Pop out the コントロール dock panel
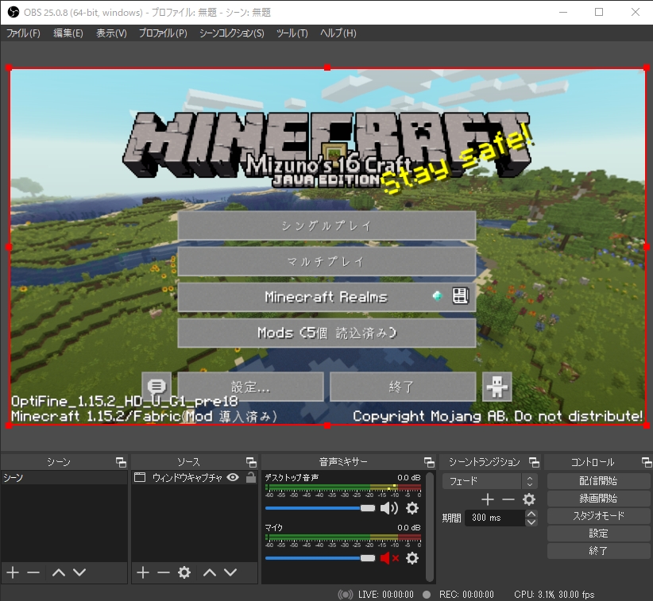This screenshot has width=653, height=601. (x=647, y=462)
